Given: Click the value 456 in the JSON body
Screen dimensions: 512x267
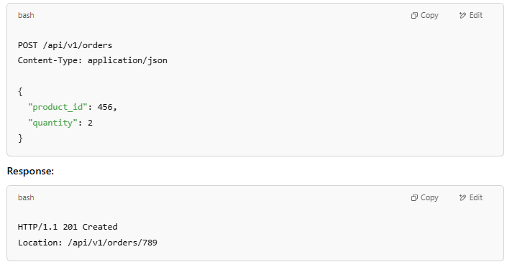Looking at the screenshot, I should [x=105, y=107].
